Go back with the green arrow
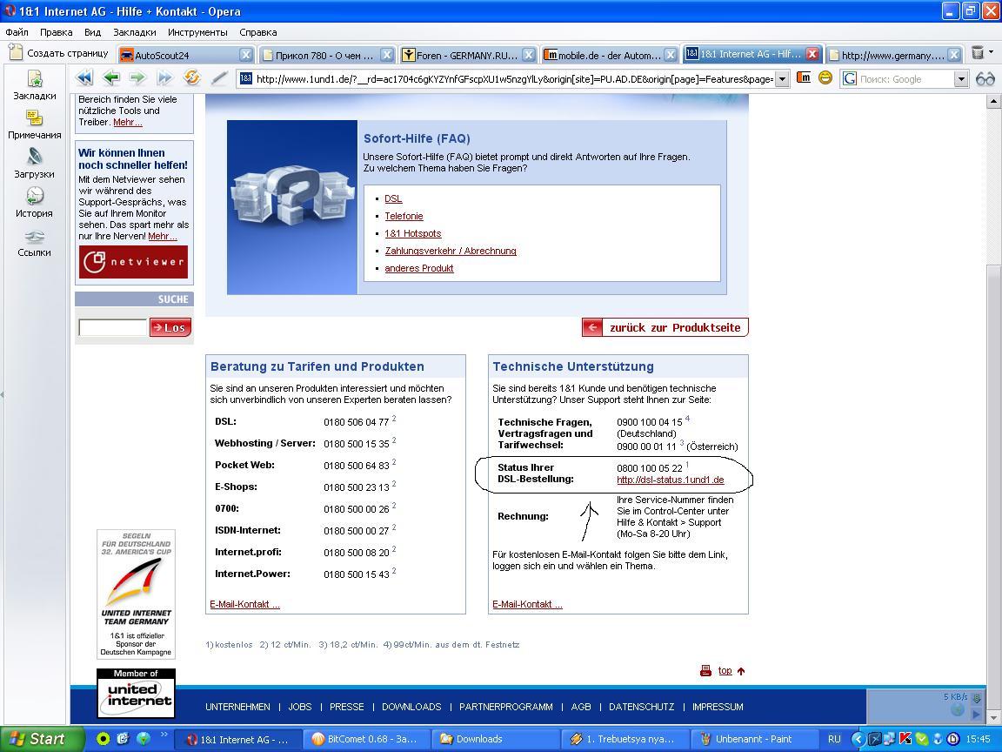 111,78
